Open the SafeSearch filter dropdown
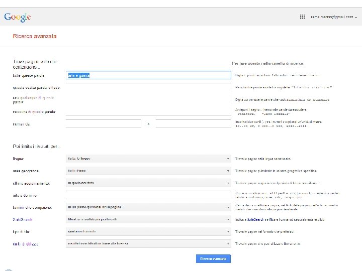The height and width of the screenshot is (271, 362). [148, 219]
